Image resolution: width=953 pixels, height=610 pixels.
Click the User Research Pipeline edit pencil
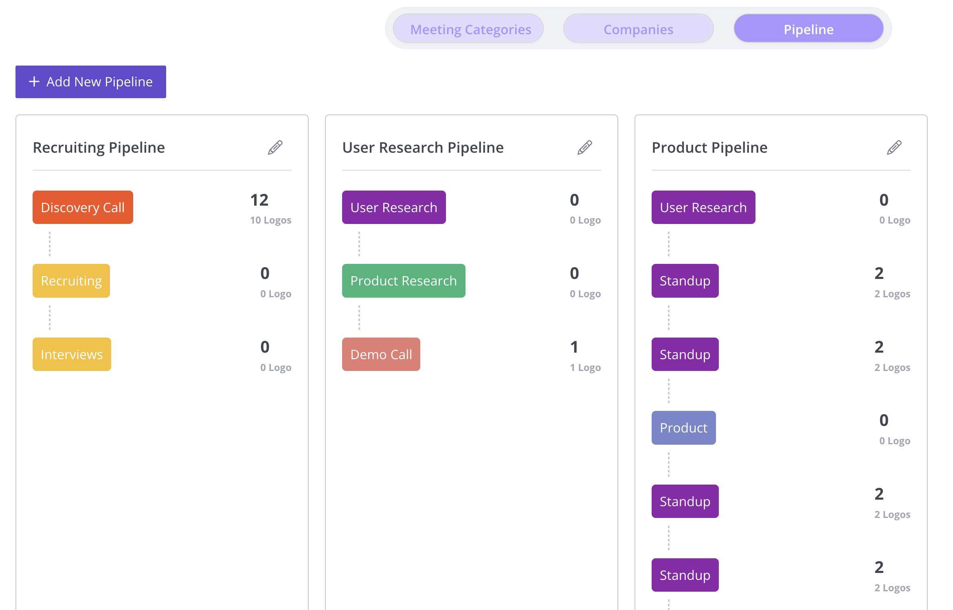pos(585,147)
